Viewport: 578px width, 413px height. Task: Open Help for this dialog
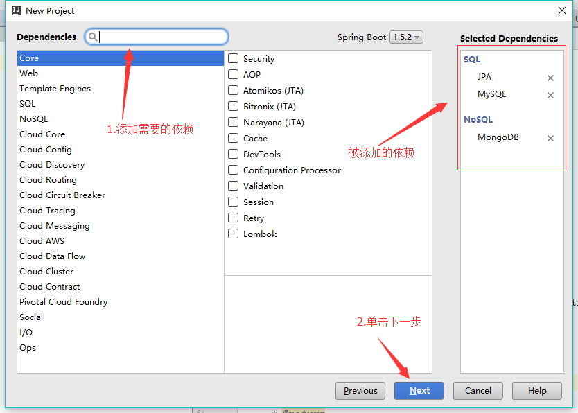[x=537, y=391]
